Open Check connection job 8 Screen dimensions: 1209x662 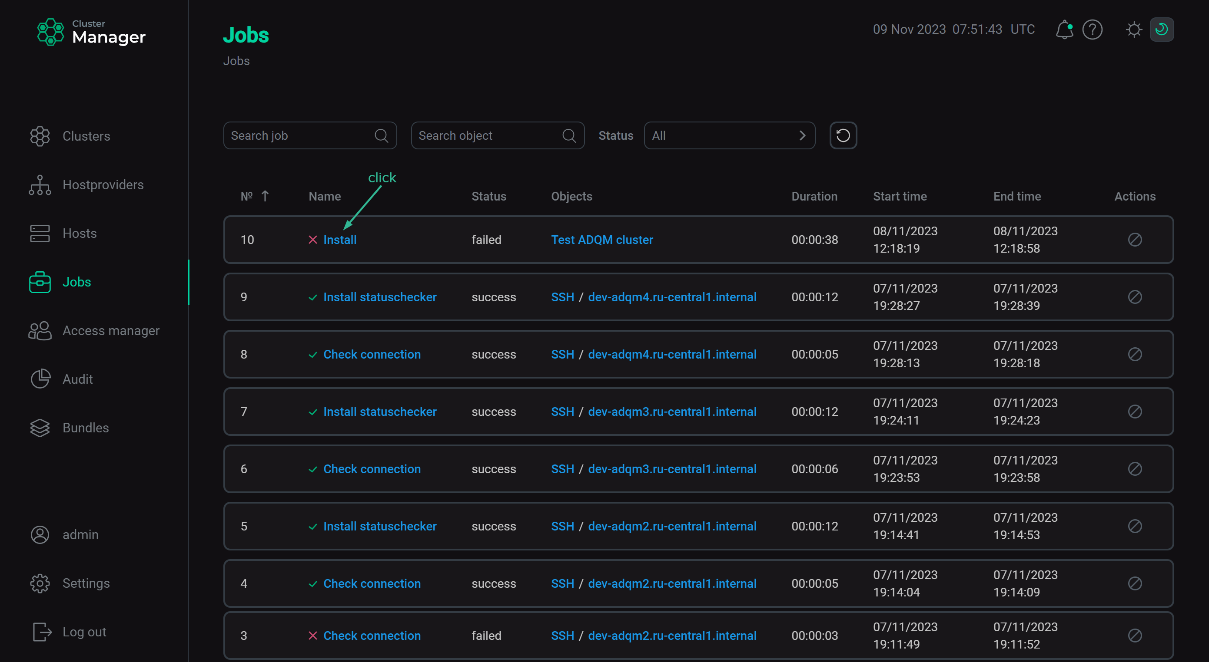(372, 354)
